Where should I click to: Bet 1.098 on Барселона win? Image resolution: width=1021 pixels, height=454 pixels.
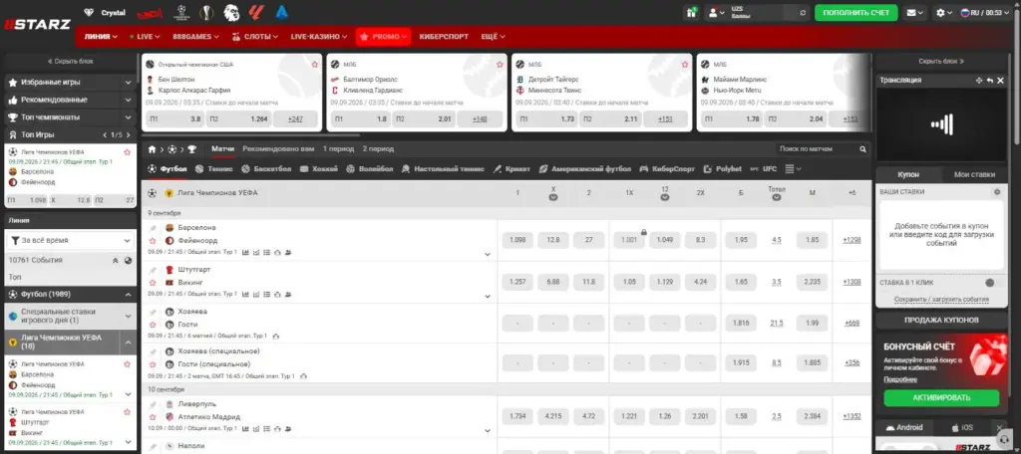517,240
